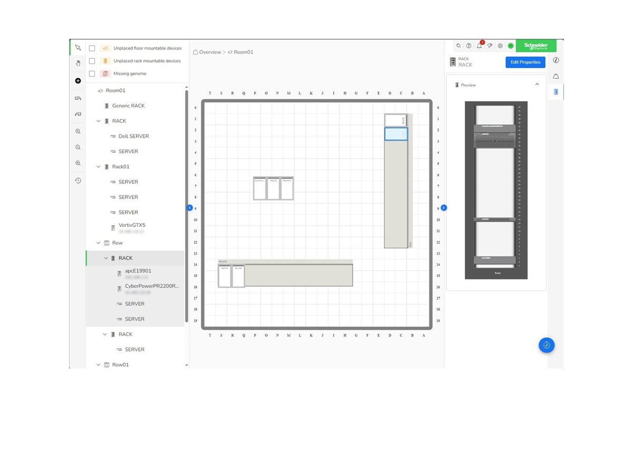633x474 pixels.
Task: Open the notifications bell with badge 2
Action: pos(479,46)
